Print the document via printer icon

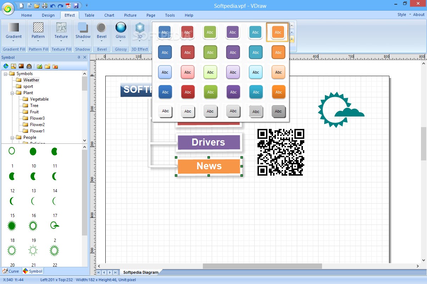45,6
